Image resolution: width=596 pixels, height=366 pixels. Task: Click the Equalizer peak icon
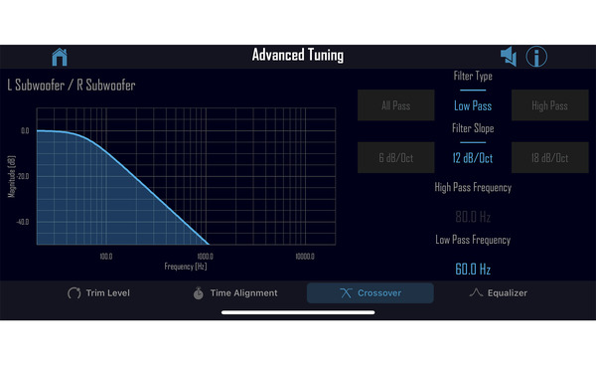tap(476, 292)
